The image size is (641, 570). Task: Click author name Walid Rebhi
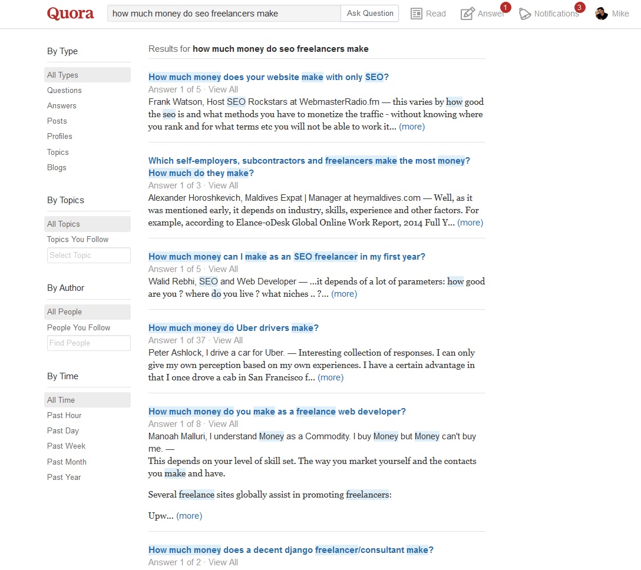[x=171, y=281]
